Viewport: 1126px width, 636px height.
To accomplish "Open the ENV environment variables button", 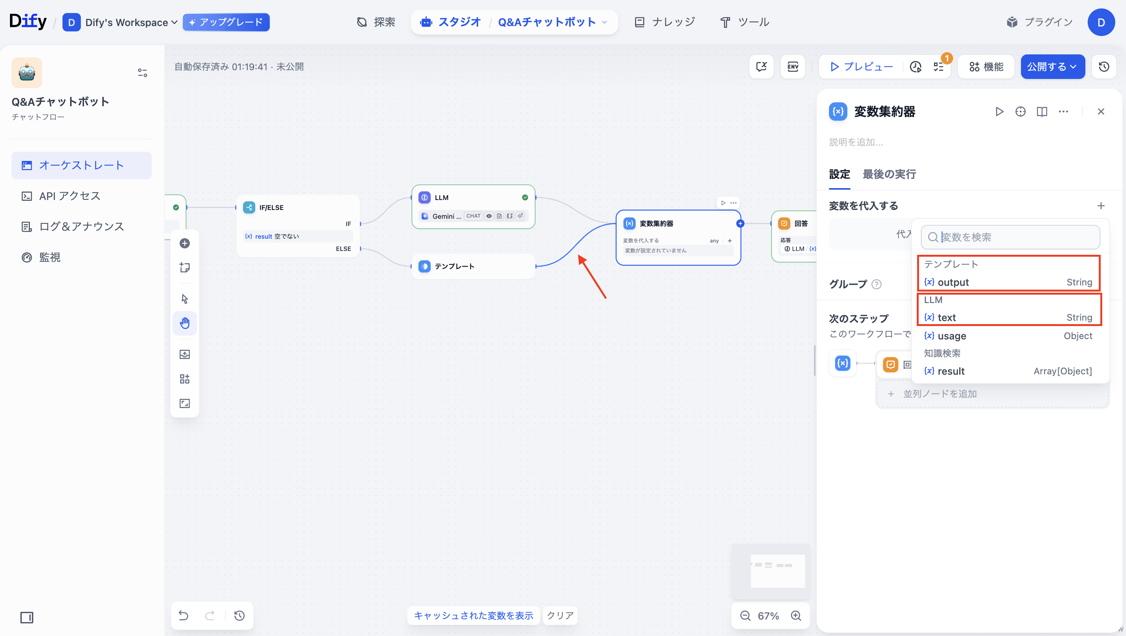I will [793, 66].
